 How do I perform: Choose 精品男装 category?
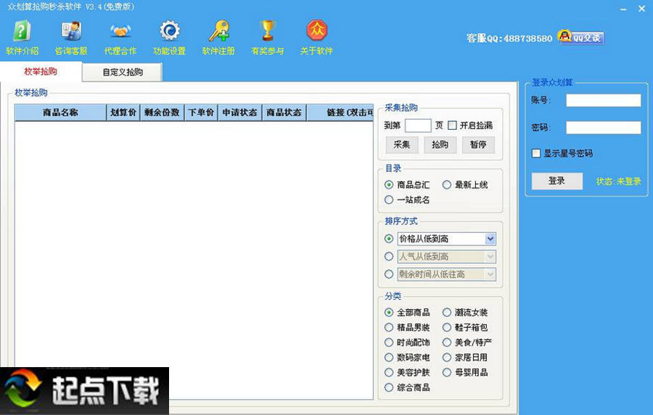[x=389, y=327]
